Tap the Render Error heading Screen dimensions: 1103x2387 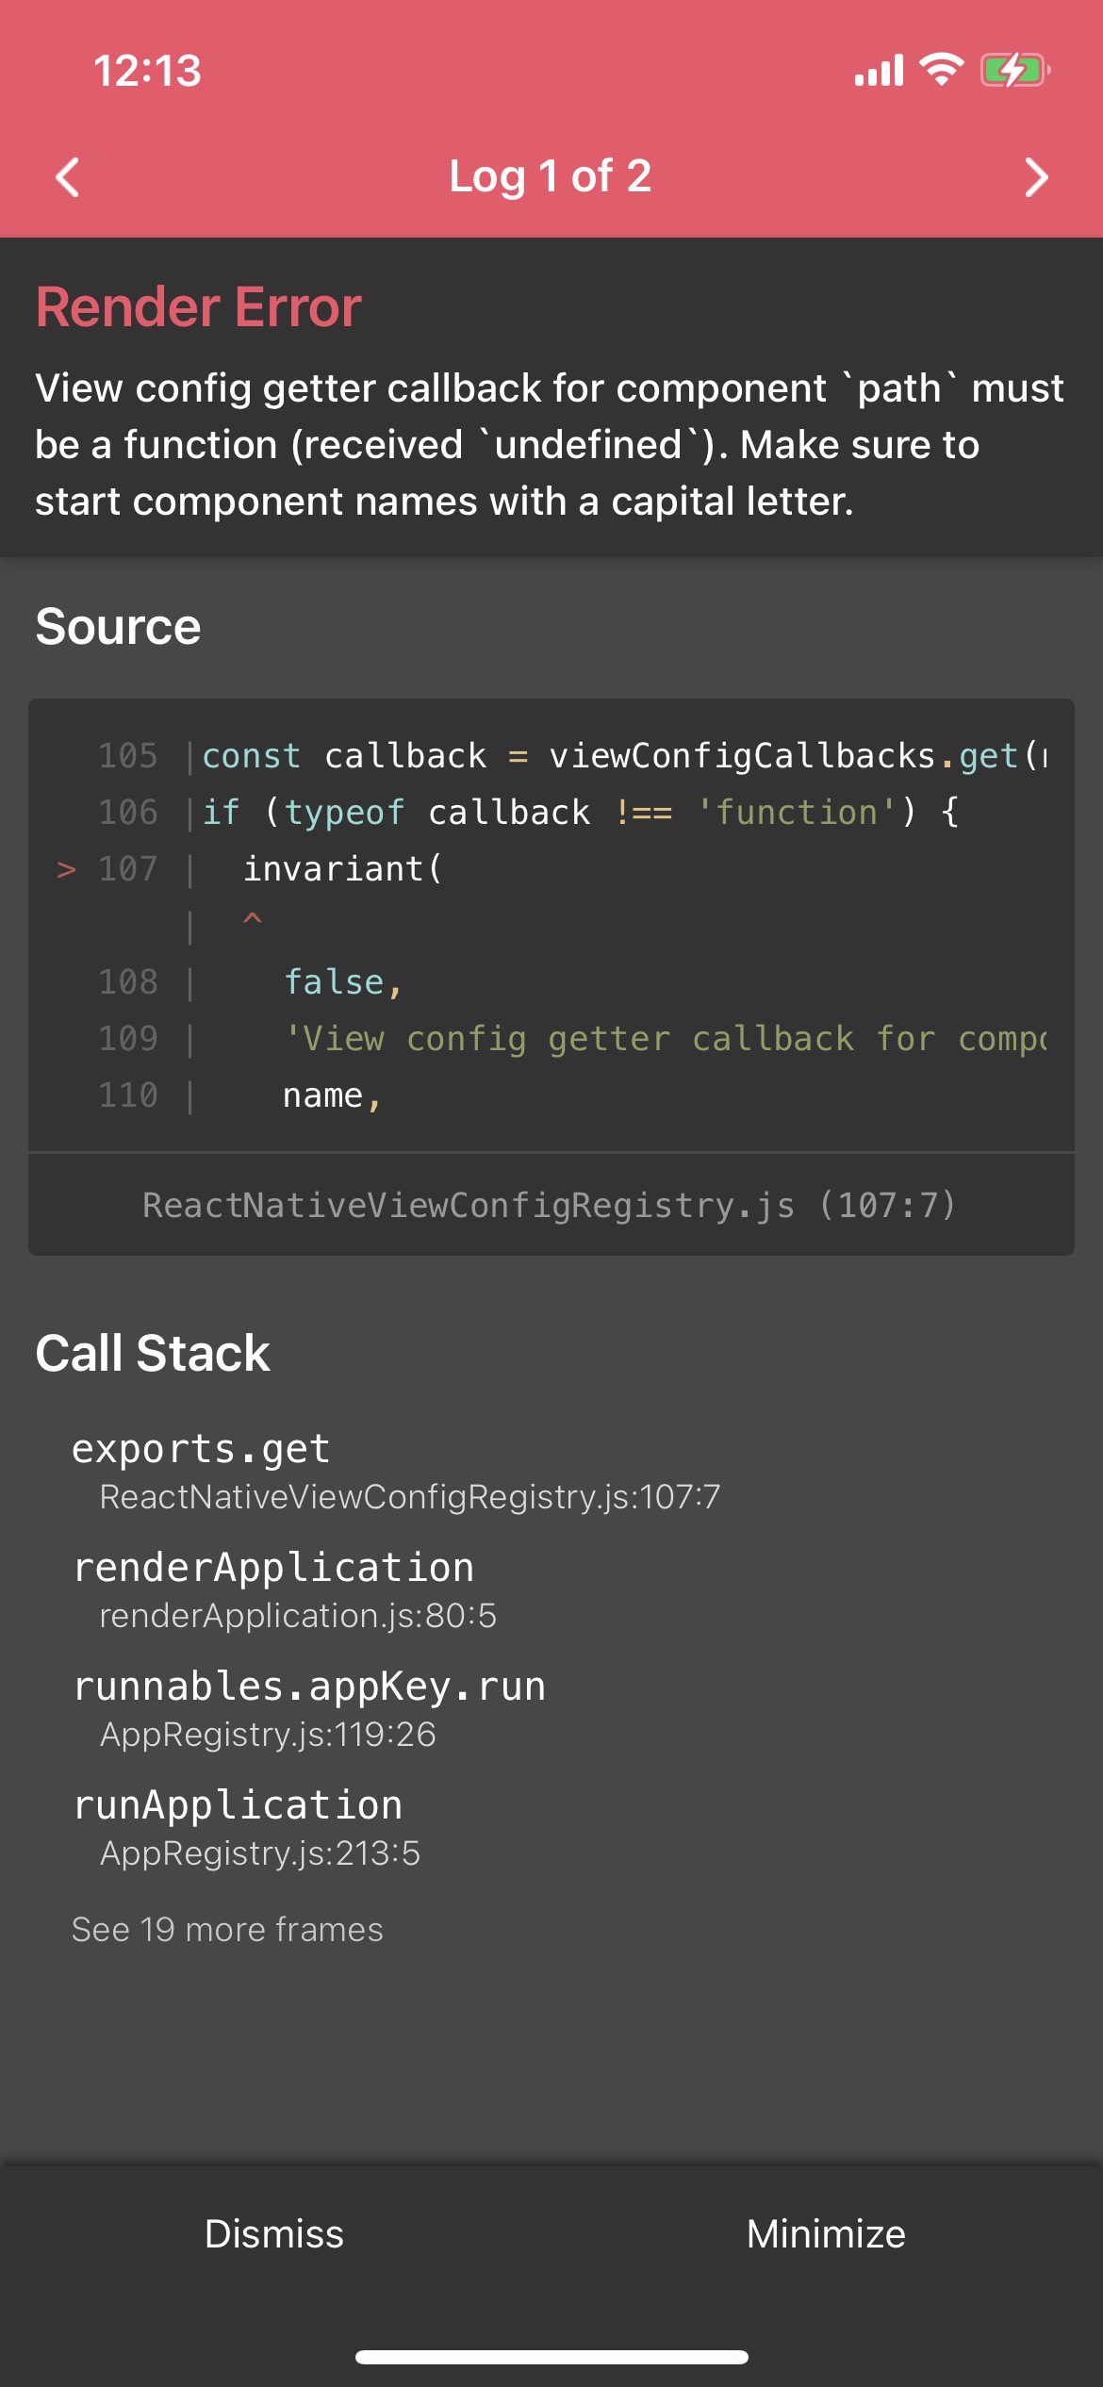[x=199, y=307]
